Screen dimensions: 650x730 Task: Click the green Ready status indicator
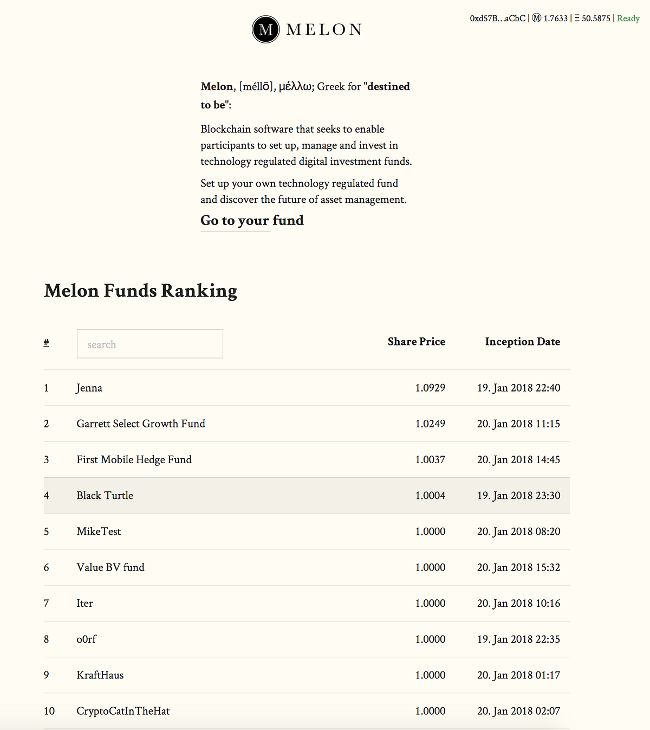(x=628, y=18)
